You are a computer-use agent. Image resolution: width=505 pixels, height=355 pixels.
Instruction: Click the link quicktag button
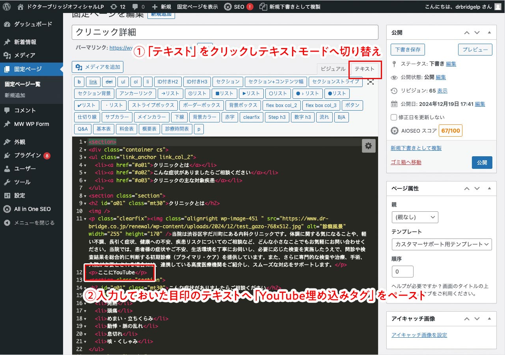tap(93, 82)
